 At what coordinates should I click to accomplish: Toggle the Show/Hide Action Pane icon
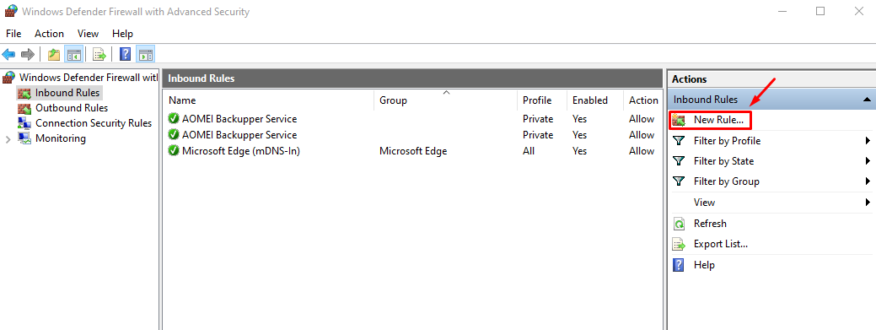(146, 54)
